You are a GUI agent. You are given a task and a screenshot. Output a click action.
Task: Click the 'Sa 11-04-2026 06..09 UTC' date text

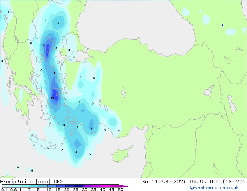[180, 182]
